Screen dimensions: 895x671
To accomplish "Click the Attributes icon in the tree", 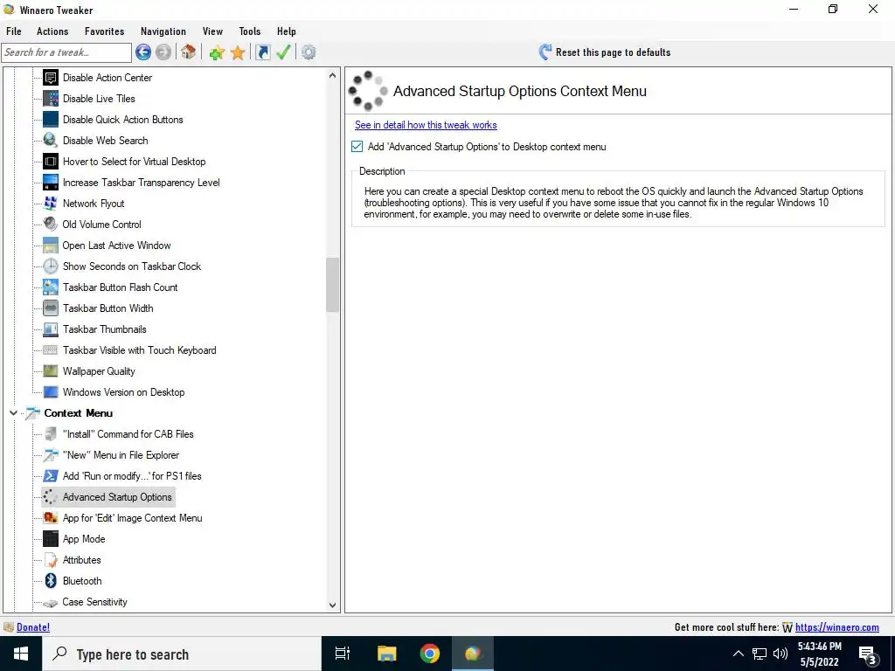I will 50,560.
